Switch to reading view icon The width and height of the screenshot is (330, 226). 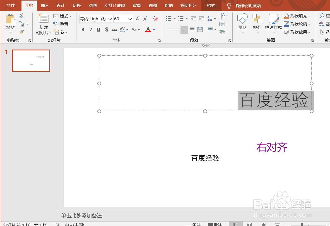click(x=263, y=224)
